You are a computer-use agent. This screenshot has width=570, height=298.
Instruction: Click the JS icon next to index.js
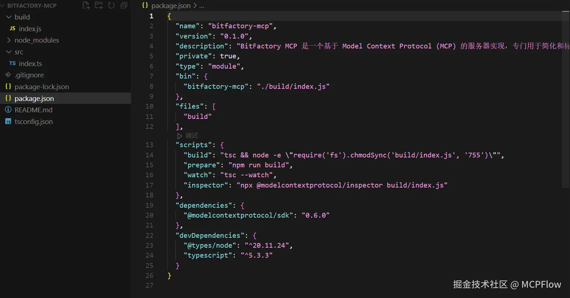click(12, 28)
